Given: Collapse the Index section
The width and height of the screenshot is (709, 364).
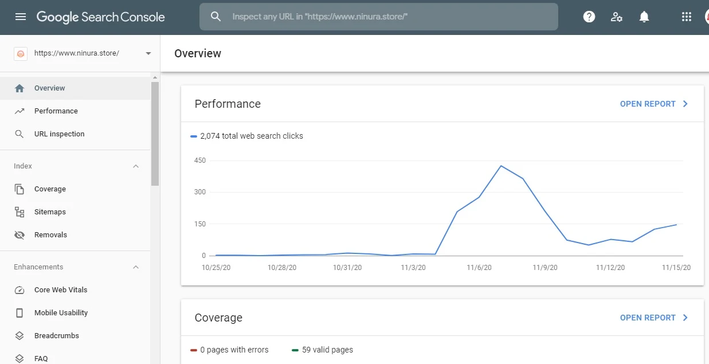Looking at the screenshot, I should tap(136, 166).
